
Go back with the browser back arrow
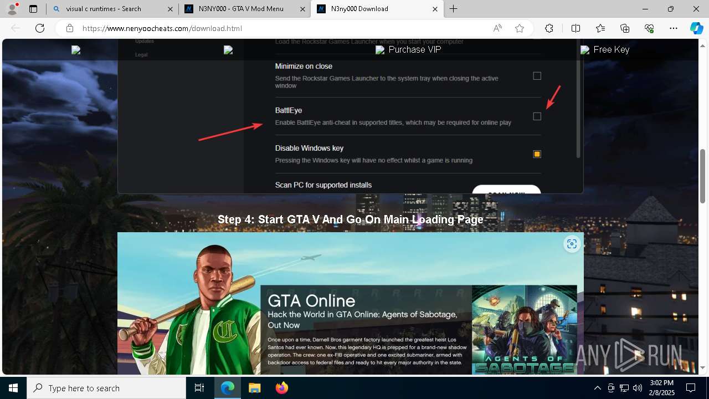(x=16, y=28)
